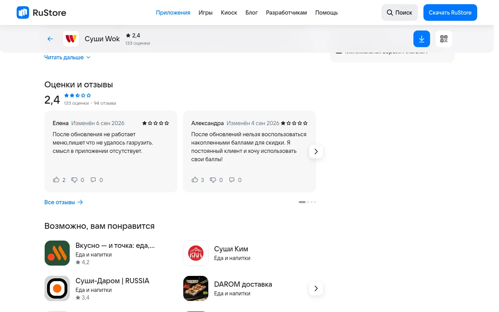Screen dimensions: 499x312
Task: Show more recommended apps with right chevron
Action: point(316,288)
